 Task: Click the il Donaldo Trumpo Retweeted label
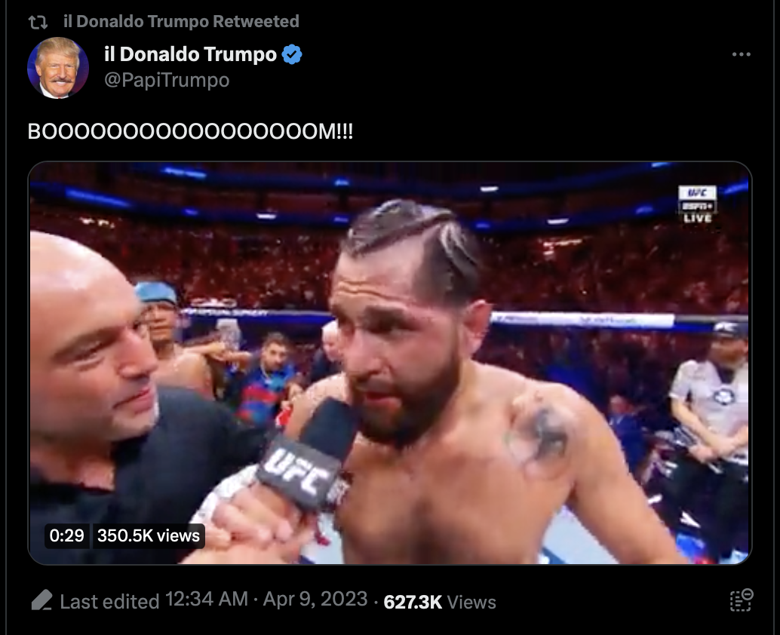pyautogui.click(x=181, y=21)
